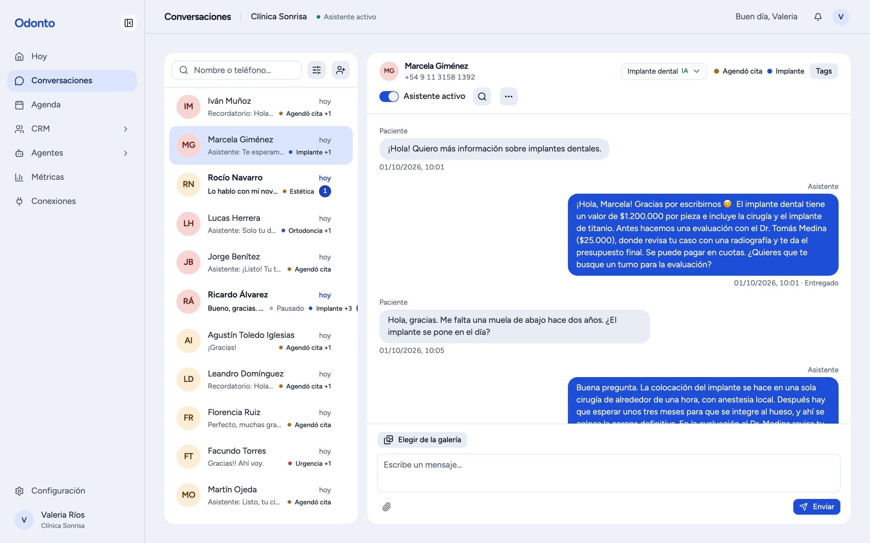
Task: Click the Implante tag in chat header
Action: [785, 71]
